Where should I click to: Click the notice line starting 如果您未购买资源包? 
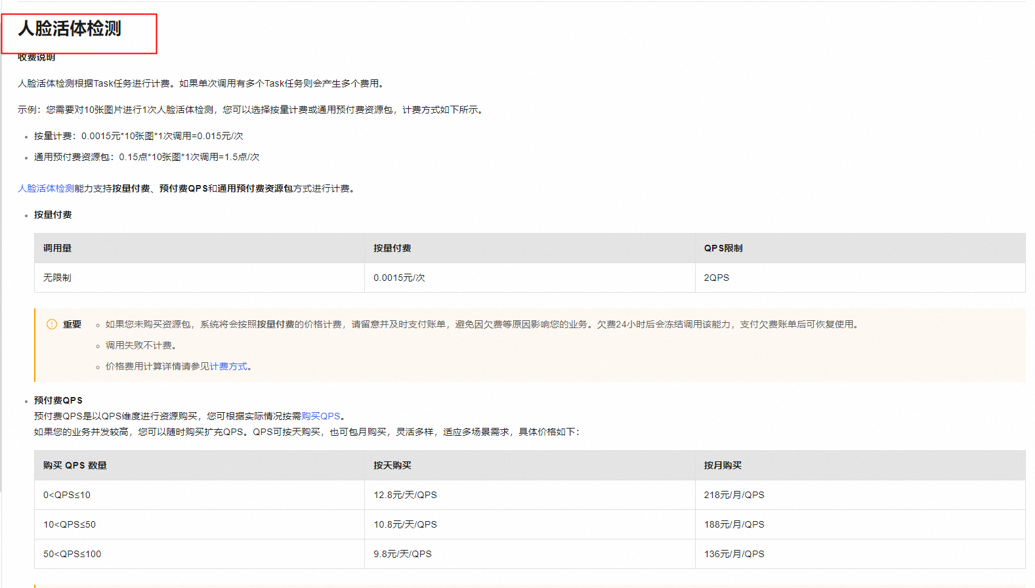pyautogui.click(x=483, y=324)
